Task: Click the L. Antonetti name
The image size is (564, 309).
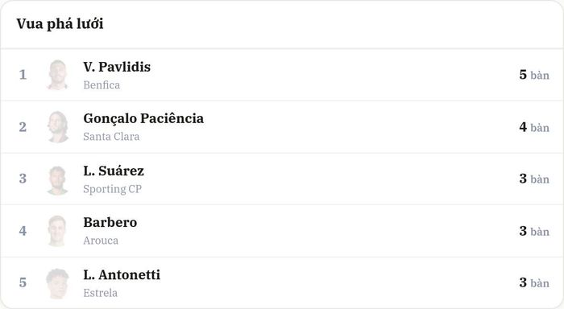Action: [x=122, y=275]
